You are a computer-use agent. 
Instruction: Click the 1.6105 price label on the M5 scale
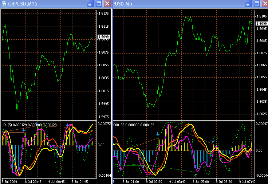coord(261,16)
